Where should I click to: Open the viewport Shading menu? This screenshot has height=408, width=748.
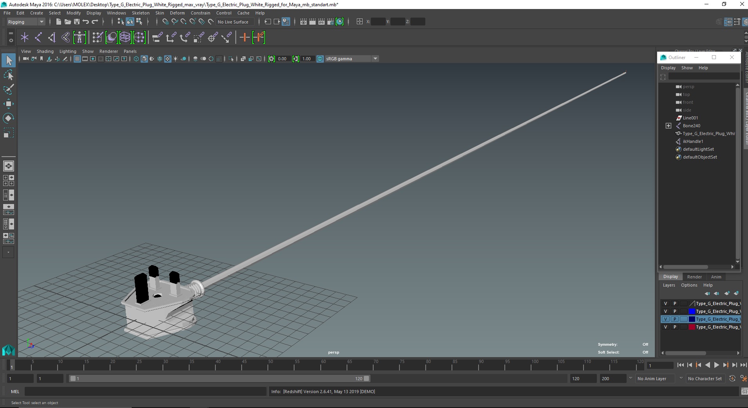pos(45,51)
